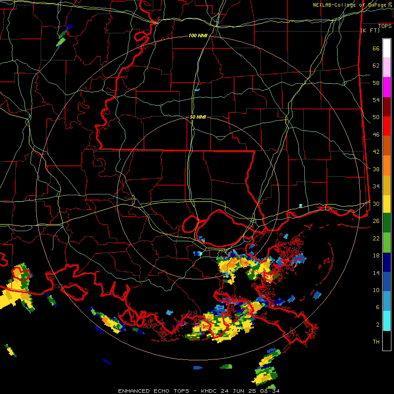Click the legend value '54'
This screenshot has width=394, height=394.
click(376, 100)
